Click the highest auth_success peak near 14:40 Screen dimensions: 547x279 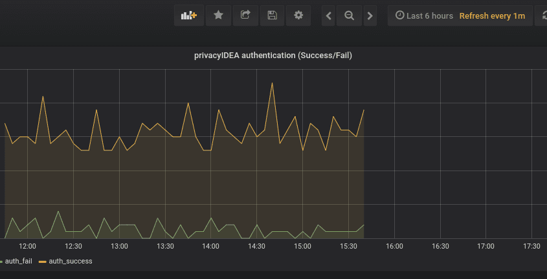272,83
